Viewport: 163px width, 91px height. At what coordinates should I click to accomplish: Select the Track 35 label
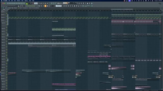pyautogui.click(x=3, y=70)
